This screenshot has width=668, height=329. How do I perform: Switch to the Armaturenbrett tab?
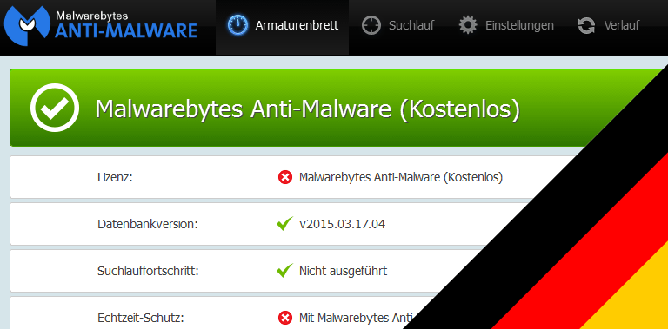[282, 27]
